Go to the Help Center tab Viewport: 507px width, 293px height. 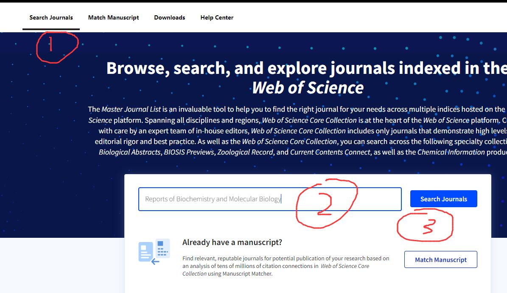pyautogui.click(x=217, y=17)
